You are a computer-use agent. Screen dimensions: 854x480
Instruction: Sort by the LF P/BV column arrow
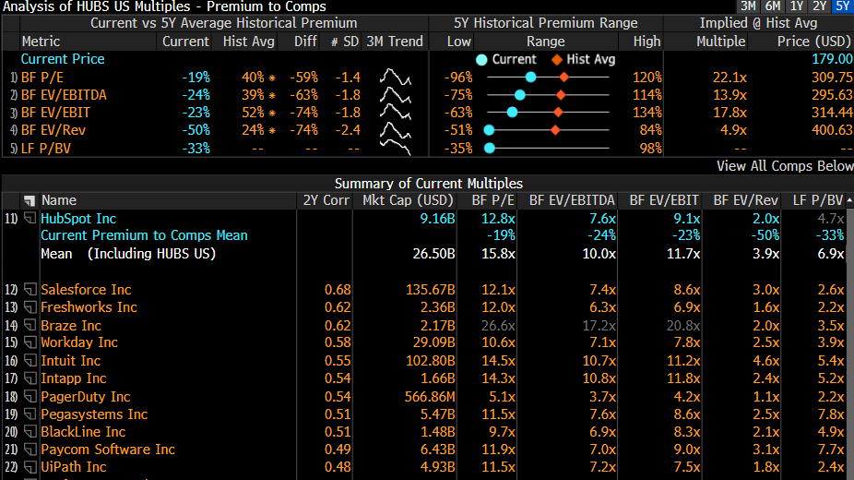[849, 200]
